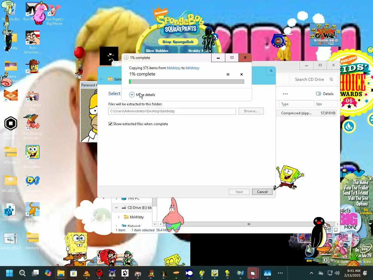This screenshot has height=280, width=373.
Task: Select the ForceEffect... desktop icon
Action: (11, 212)
